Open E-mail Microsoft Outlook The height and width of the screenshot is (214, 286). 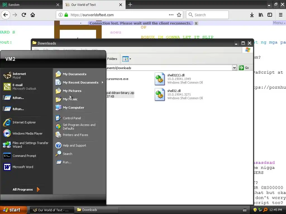click(27, 87)
